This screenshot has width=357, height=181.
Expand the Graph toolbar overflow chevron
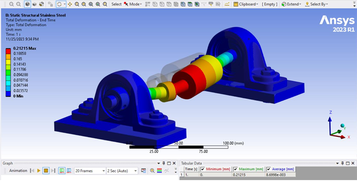click(176, 170)
